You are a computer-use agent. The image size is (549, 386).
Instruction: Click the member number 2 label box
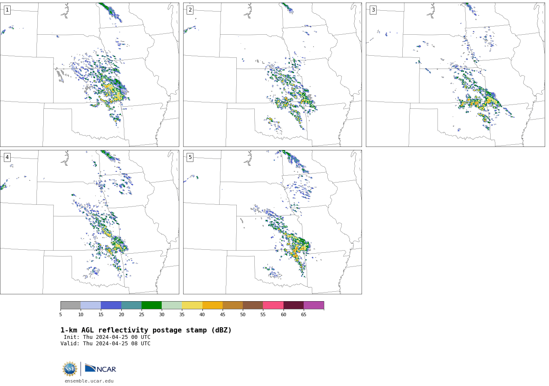tap(190, 10)
